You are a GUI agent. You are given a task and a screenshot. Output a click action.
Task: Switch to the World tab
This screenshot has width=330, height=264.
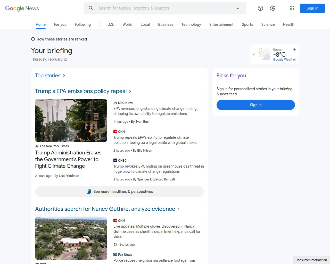(127, 24)
